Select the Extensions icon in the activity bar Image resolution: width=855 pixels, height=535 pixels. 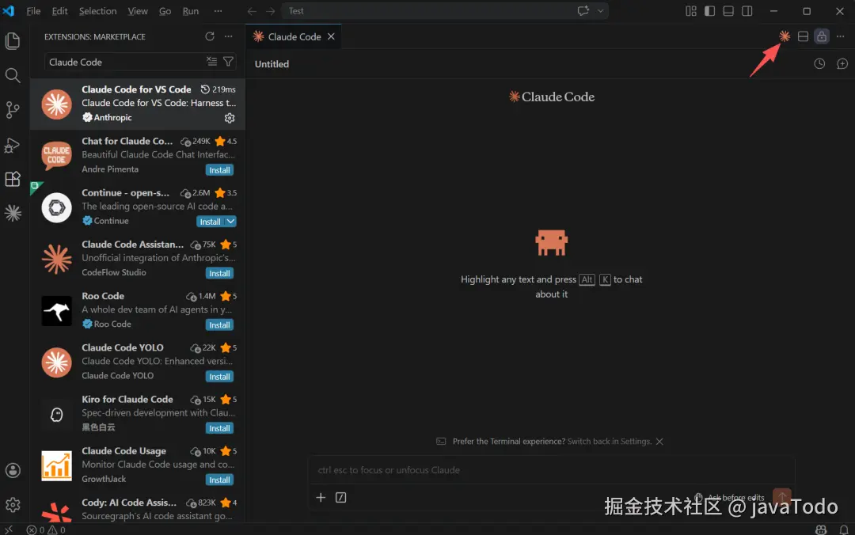pos(13,179)
